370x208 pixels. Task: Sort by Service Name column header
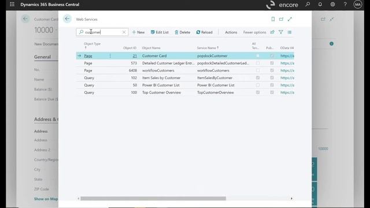(x=208, y=48)
